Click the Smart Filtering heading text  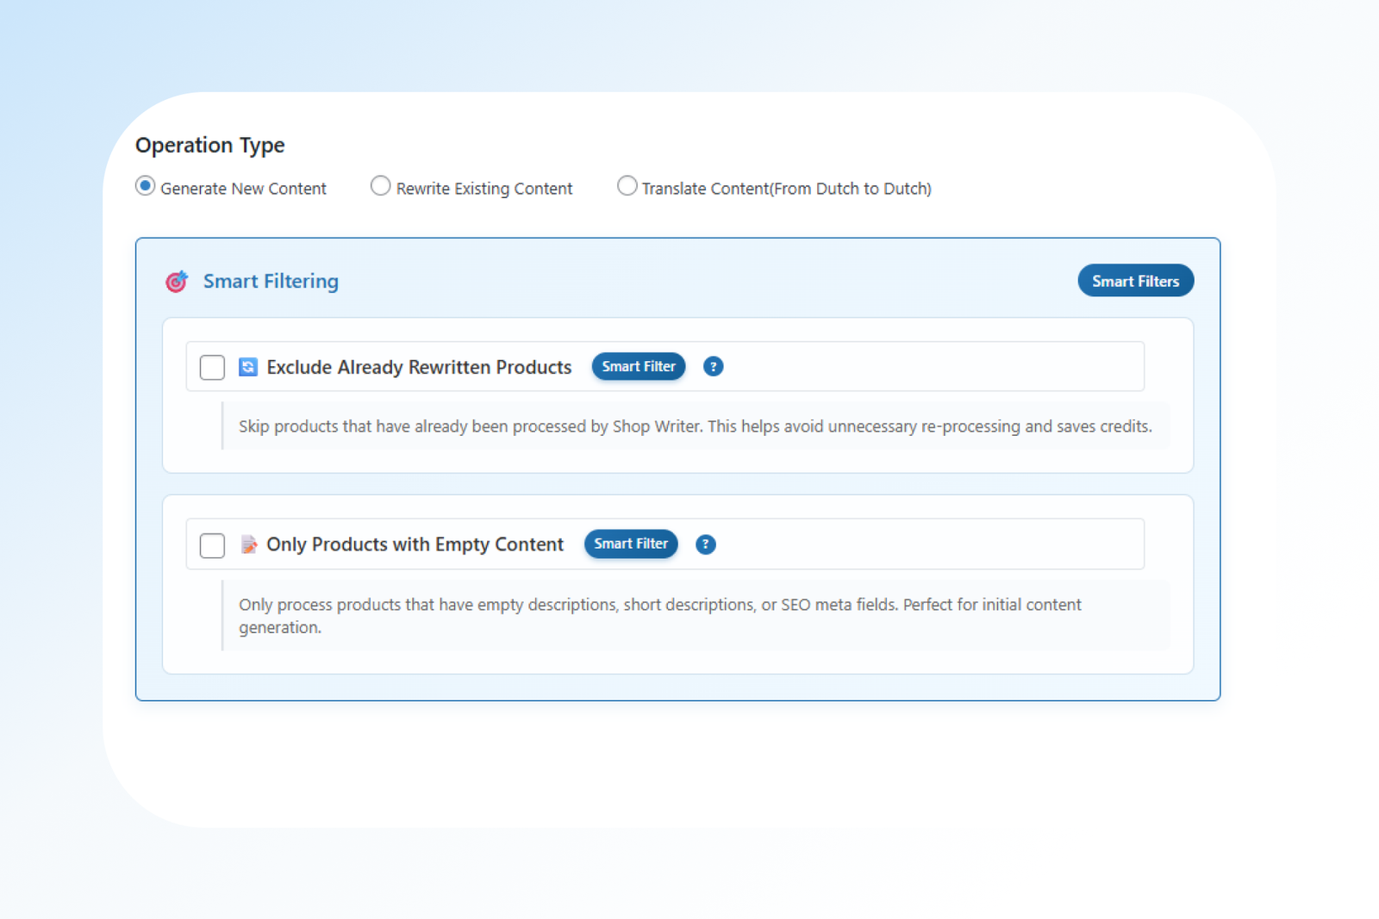[271, 282]
